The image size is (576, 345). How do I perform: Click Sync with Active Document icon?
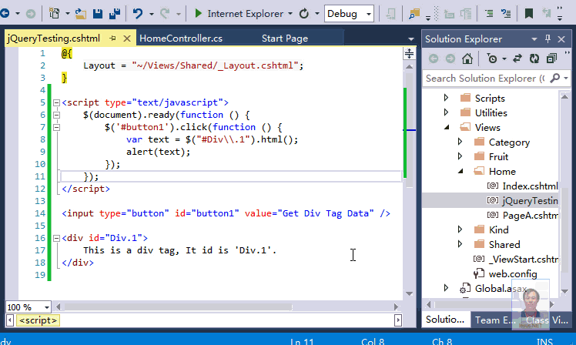[517, 59]
